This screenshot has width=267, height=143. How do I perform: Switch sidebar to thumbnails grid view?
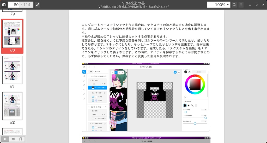5,139
